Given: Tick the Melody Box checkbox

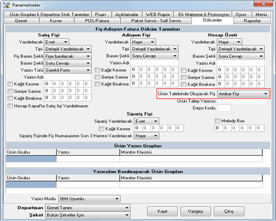Looking at the screenshot, I should [217, 121].
